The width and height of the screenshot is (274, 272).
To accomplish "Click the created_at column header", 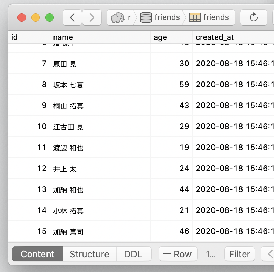I will (x=233, y=37).
